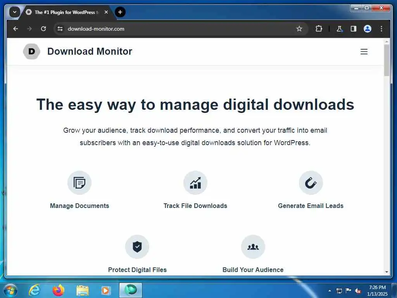The height and width of the screenshot is (298, 397).
Task: Open the Build Your Audience label
Action: coord(253,270)
